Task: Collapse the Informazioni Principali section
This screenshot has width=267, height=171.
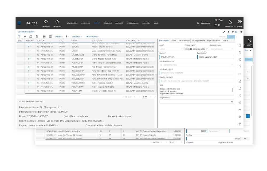Action: 19,102
